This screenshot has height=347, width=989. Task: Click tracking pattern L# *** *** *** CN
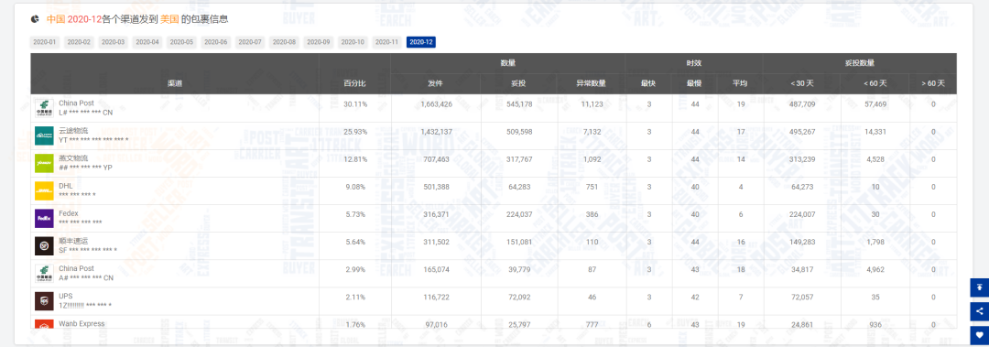pyautogui.click(x=86, y=113)
